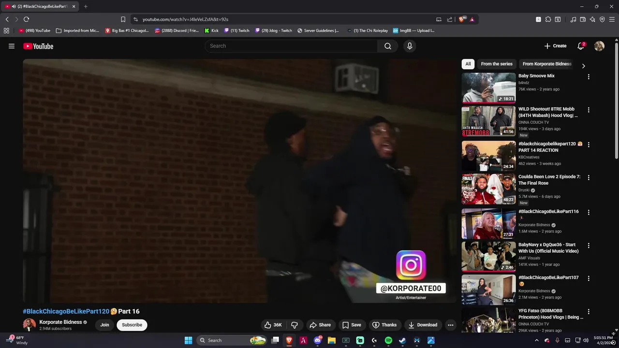The width and height of the screenshot is (619, 348).
Task: Open the Baby Smoove Mix thumbnail
Action: click(x=489, y=88)
